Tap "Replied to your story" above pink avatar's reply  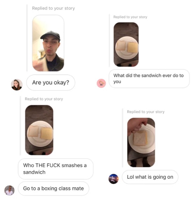click(130, 17)
